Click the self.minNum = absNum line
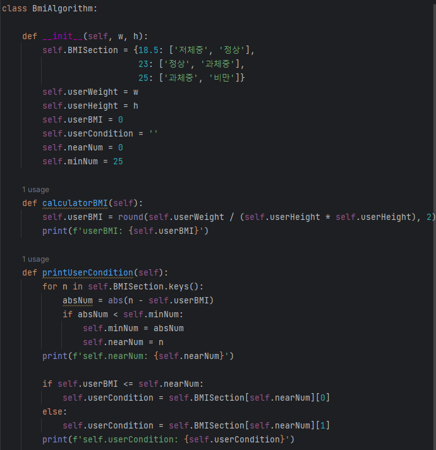Image resolution: width=436 pixels, height=450 pixels. pos(133,328)
